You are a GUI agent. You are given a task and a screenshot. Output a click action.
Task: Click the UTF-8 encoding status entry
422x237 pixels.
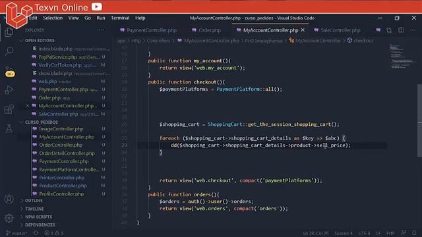coord(364,233)
